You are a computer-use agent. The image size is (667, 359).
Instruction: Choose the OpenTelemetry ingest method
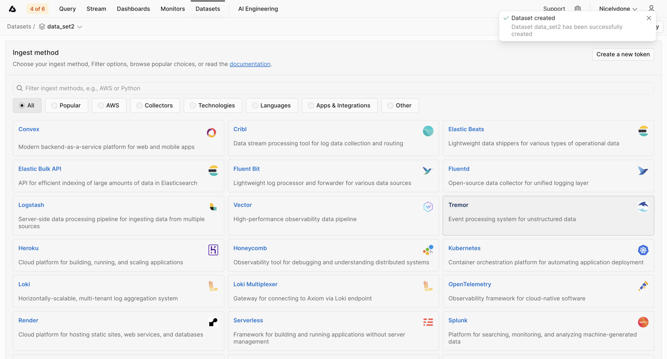coord(548,292)
